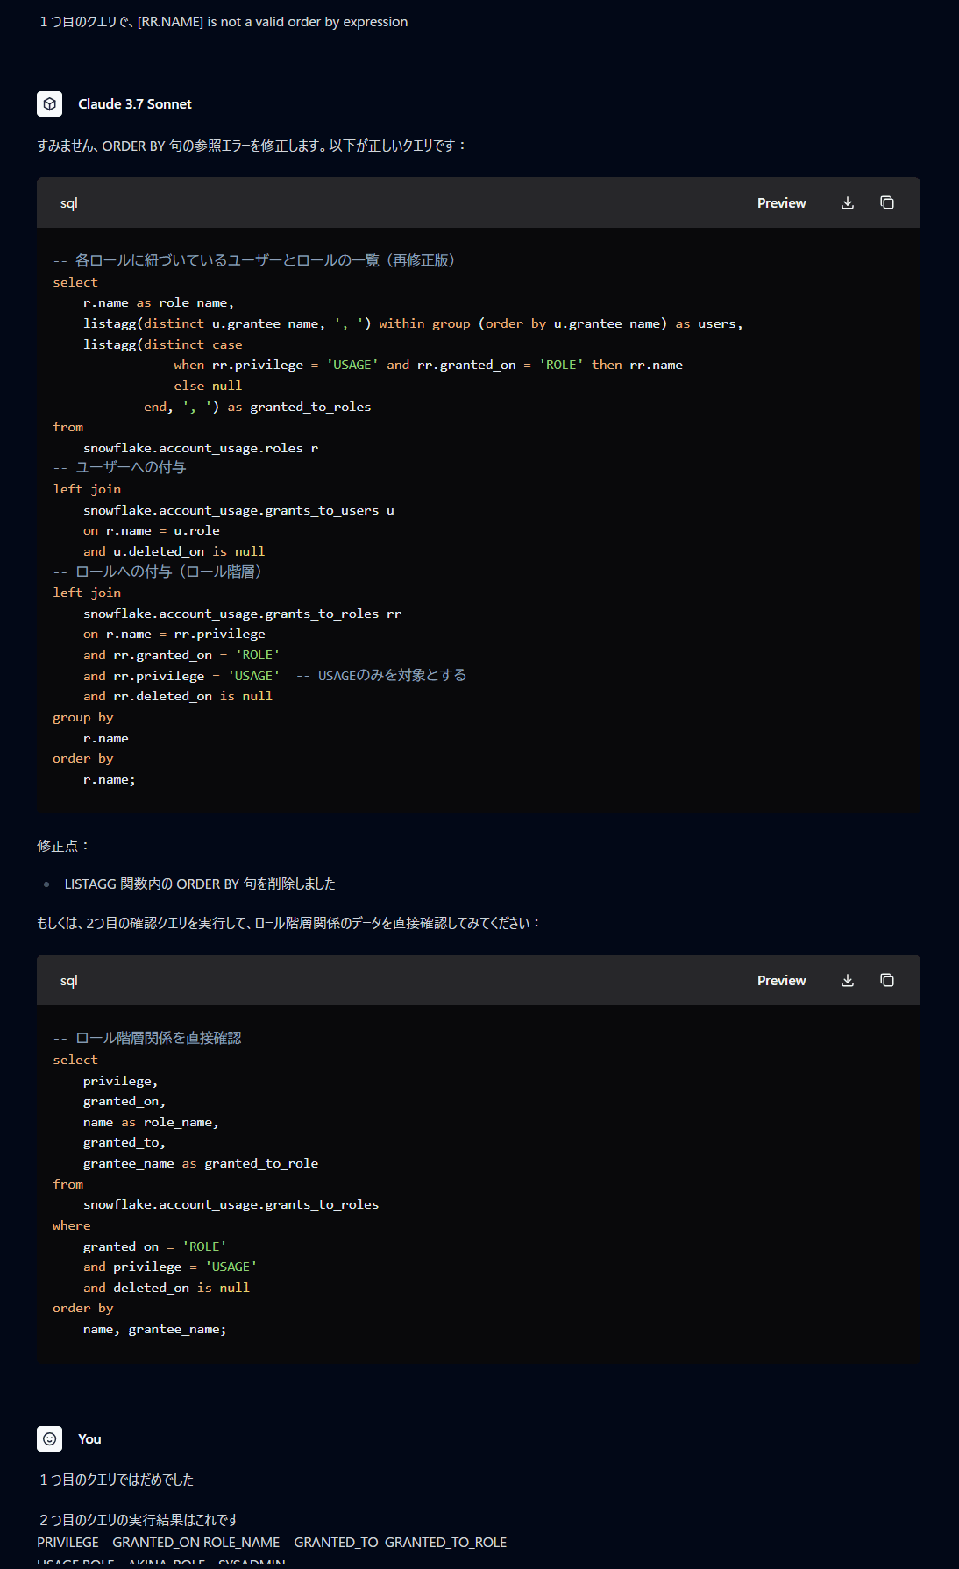This screenshot has height=1569, width=959.
Task: Open Preview for the first SQL block
Action: [x=781, y=202]
